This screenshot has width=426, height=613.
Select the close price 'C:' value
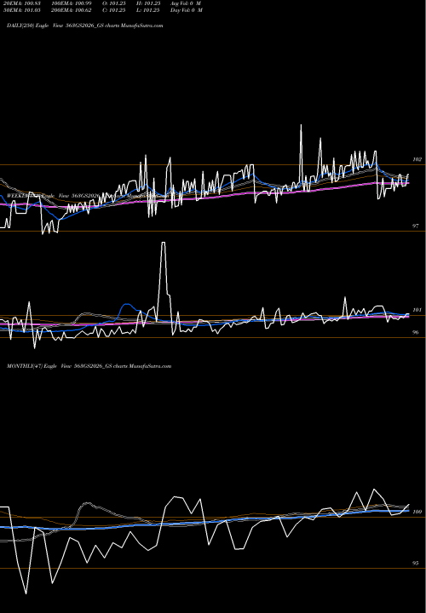114,10
